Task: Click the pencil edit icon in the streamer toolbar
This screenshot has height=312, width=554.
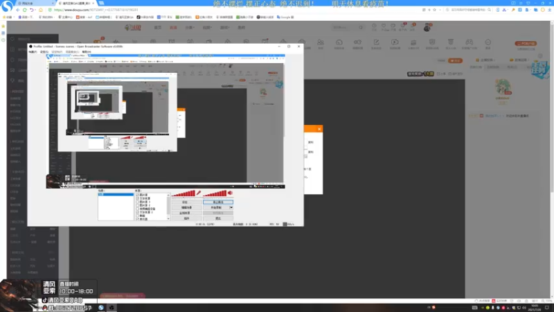Action: pos(376,43)
